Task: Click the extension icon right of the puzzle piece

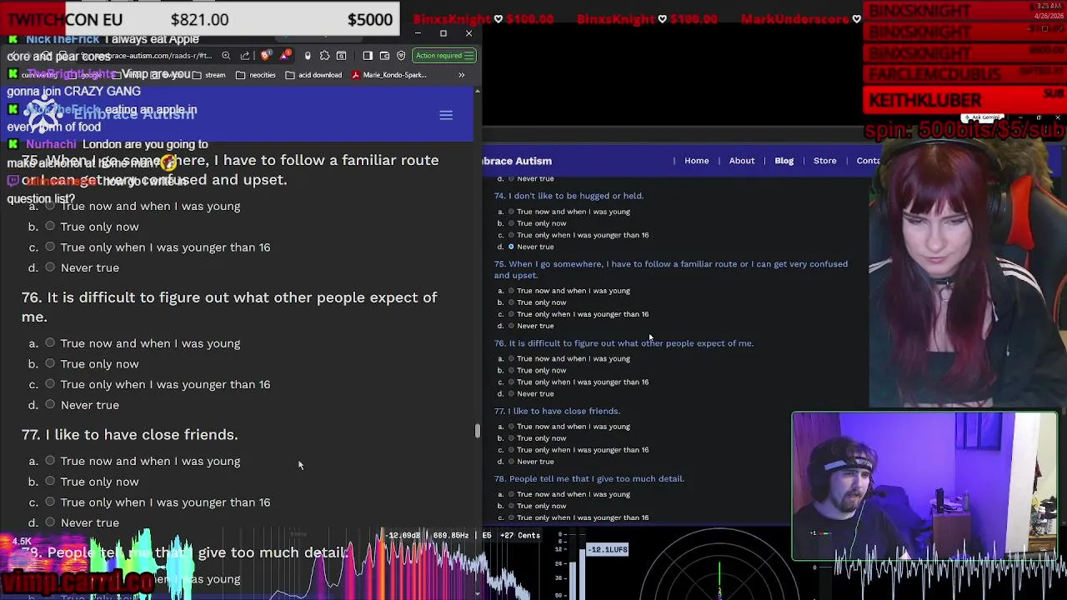Action: (x=342, y=56)
